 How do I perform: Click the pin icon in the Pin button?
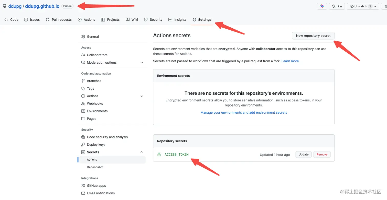[x=334, y=6]
